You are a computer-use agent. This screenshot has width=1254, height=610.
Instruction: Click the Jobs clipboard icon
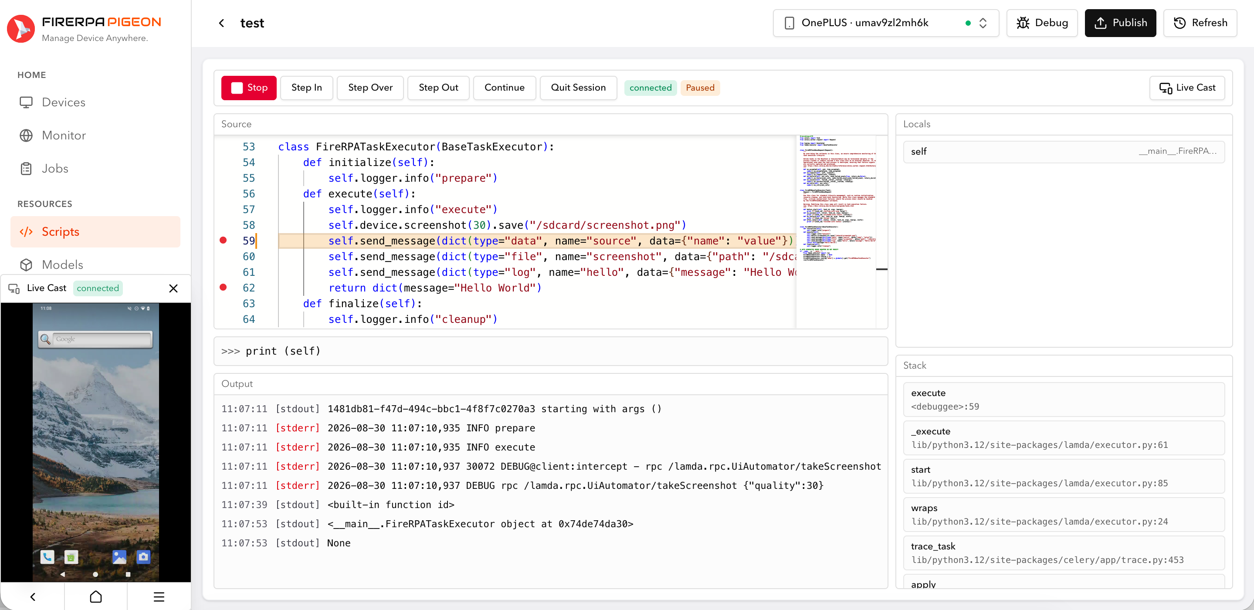coord(26,169)
